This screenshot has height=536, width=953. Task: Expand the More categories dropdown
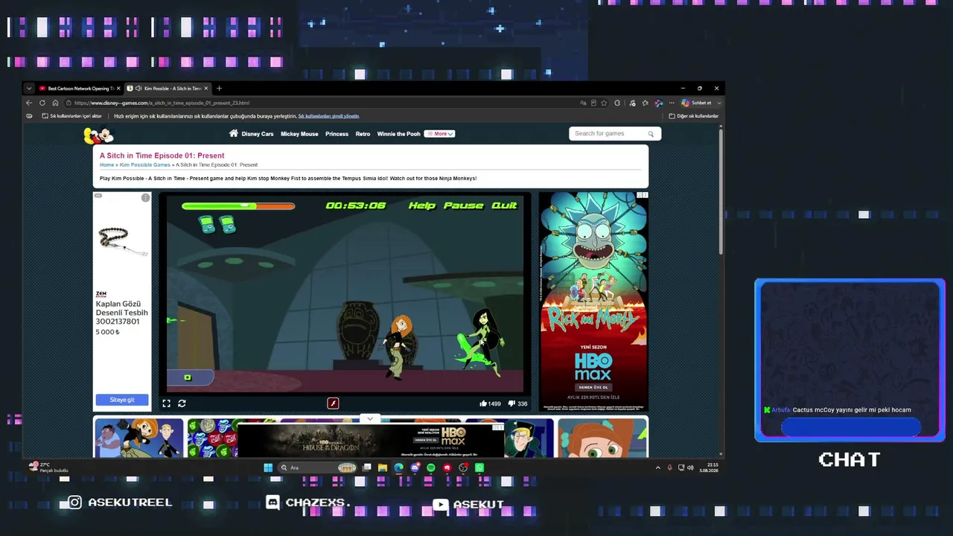[x=439, y=134]
